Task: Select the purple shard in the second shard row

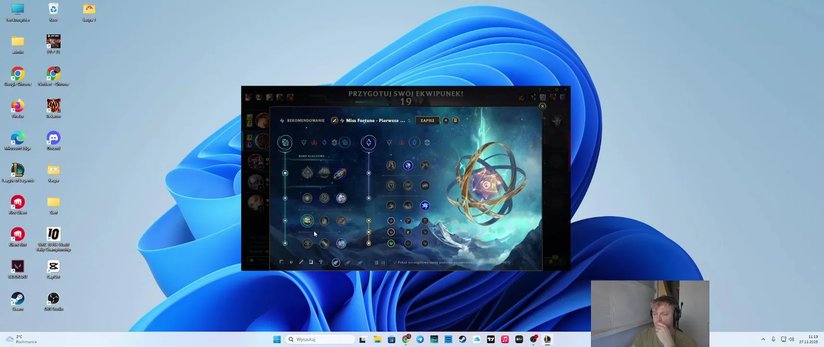Action: (391, 232)
